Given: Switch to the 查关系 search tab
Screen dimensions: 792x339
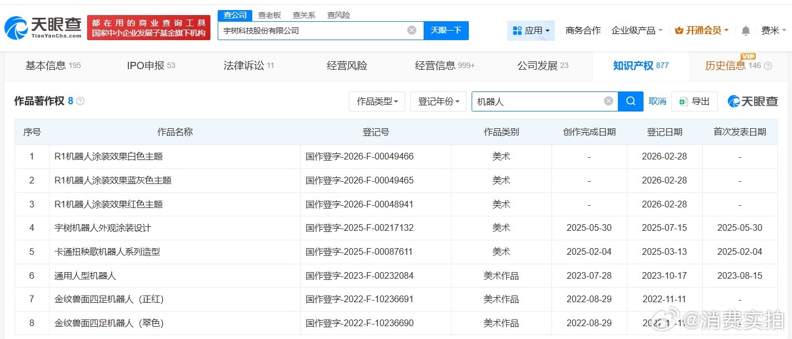Looking at the screenshot, I should 304,15.
